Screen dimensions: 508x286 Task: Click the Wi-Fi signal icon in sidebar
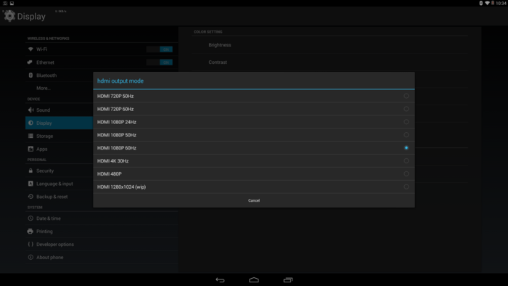pyautogui.click(x=30, y=49)
